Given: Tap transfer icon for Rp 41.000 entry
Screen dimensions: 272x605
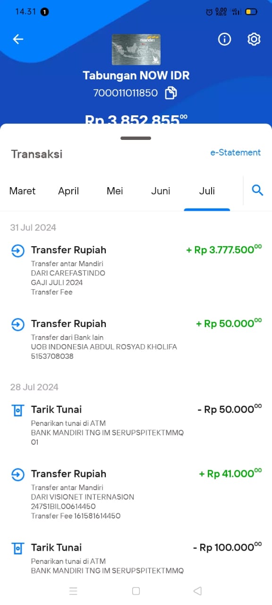Looking at the screenshot, I should coord(18,474).
